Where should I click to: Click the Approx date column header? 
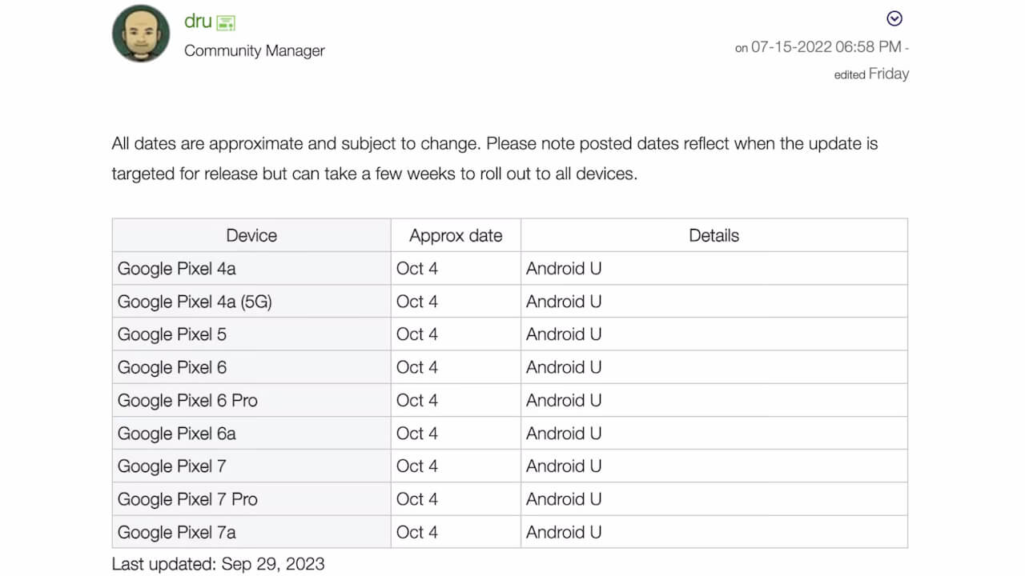(456, 236)
